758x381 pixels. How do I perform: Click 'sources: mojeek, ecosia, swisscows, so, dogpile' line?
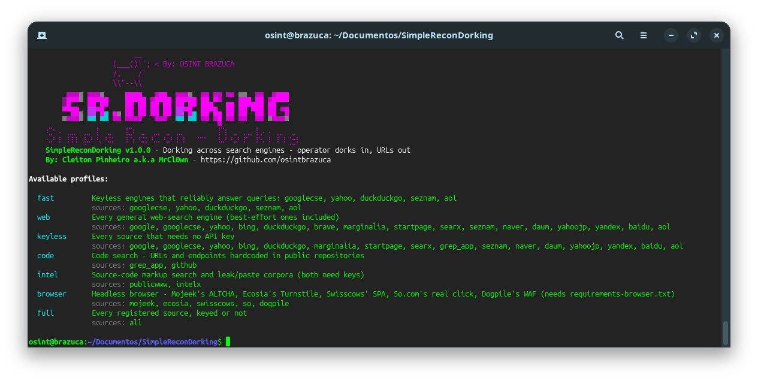point(190,304)
